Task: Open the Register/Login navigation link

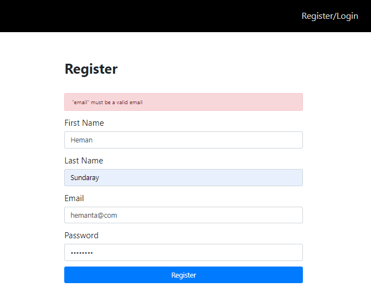Action: pyautogui.click(x=329, y=16)
